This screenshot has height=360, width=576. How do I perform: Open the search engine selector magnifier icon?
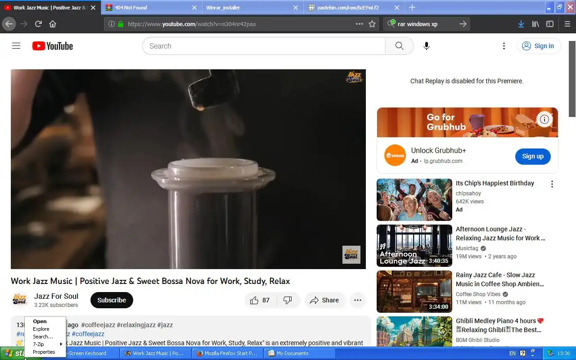[391, 23]
